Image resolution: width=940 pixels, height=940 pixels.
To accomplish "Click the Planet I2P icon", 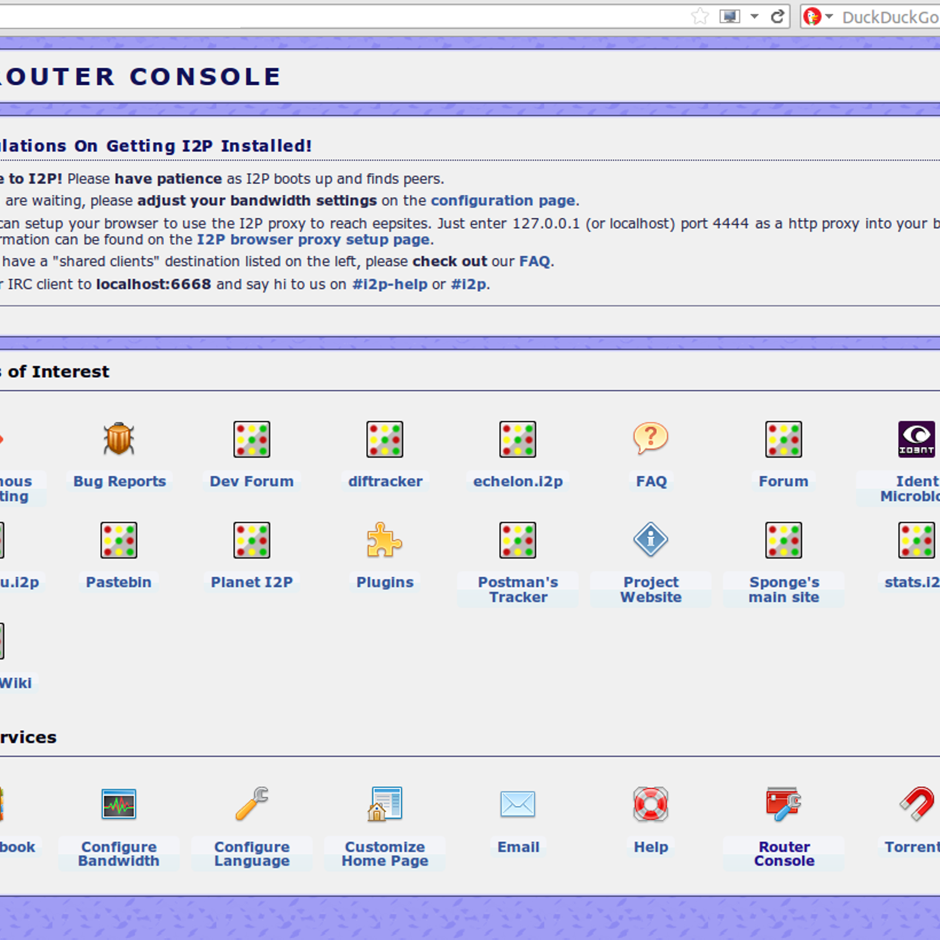I will [251, 540].
